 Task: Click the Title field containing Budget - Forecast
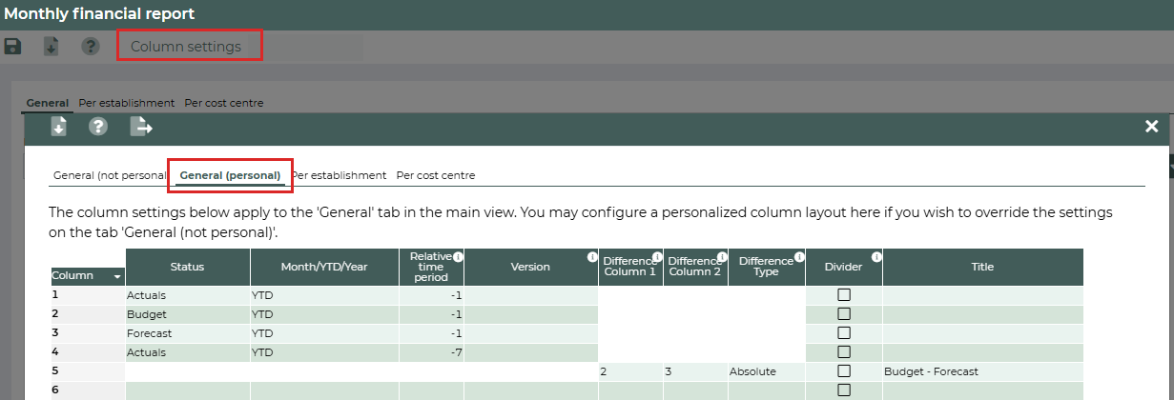(x=982, y=371)
